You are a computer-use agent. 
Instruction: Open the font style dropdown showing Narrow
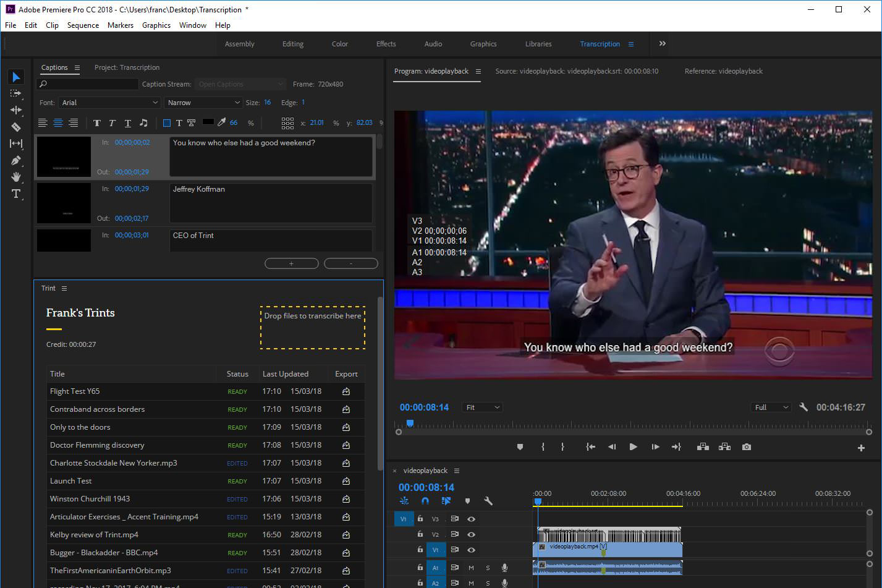pos(203,103)
